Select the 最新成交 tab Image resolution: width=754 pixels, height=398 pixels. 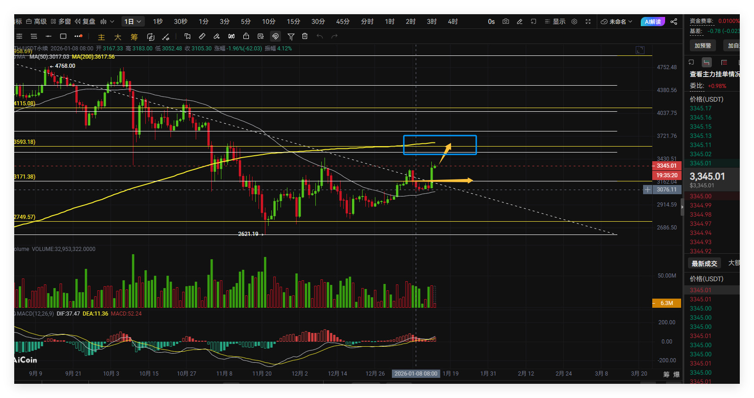pyautogui.click(x=704, y=263)
